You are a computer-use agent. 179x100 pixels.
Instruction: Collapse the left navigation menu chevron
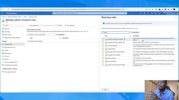23,25
